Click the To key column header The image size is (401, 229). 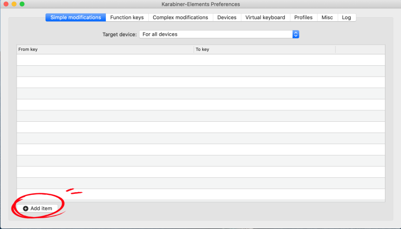(265, 49)
